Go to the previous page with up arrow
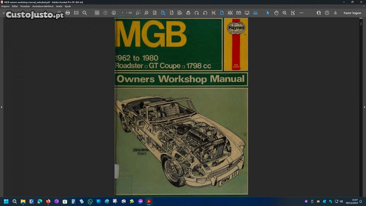The image size is (366, 206). pyautogui.click(x=105, y=13)
